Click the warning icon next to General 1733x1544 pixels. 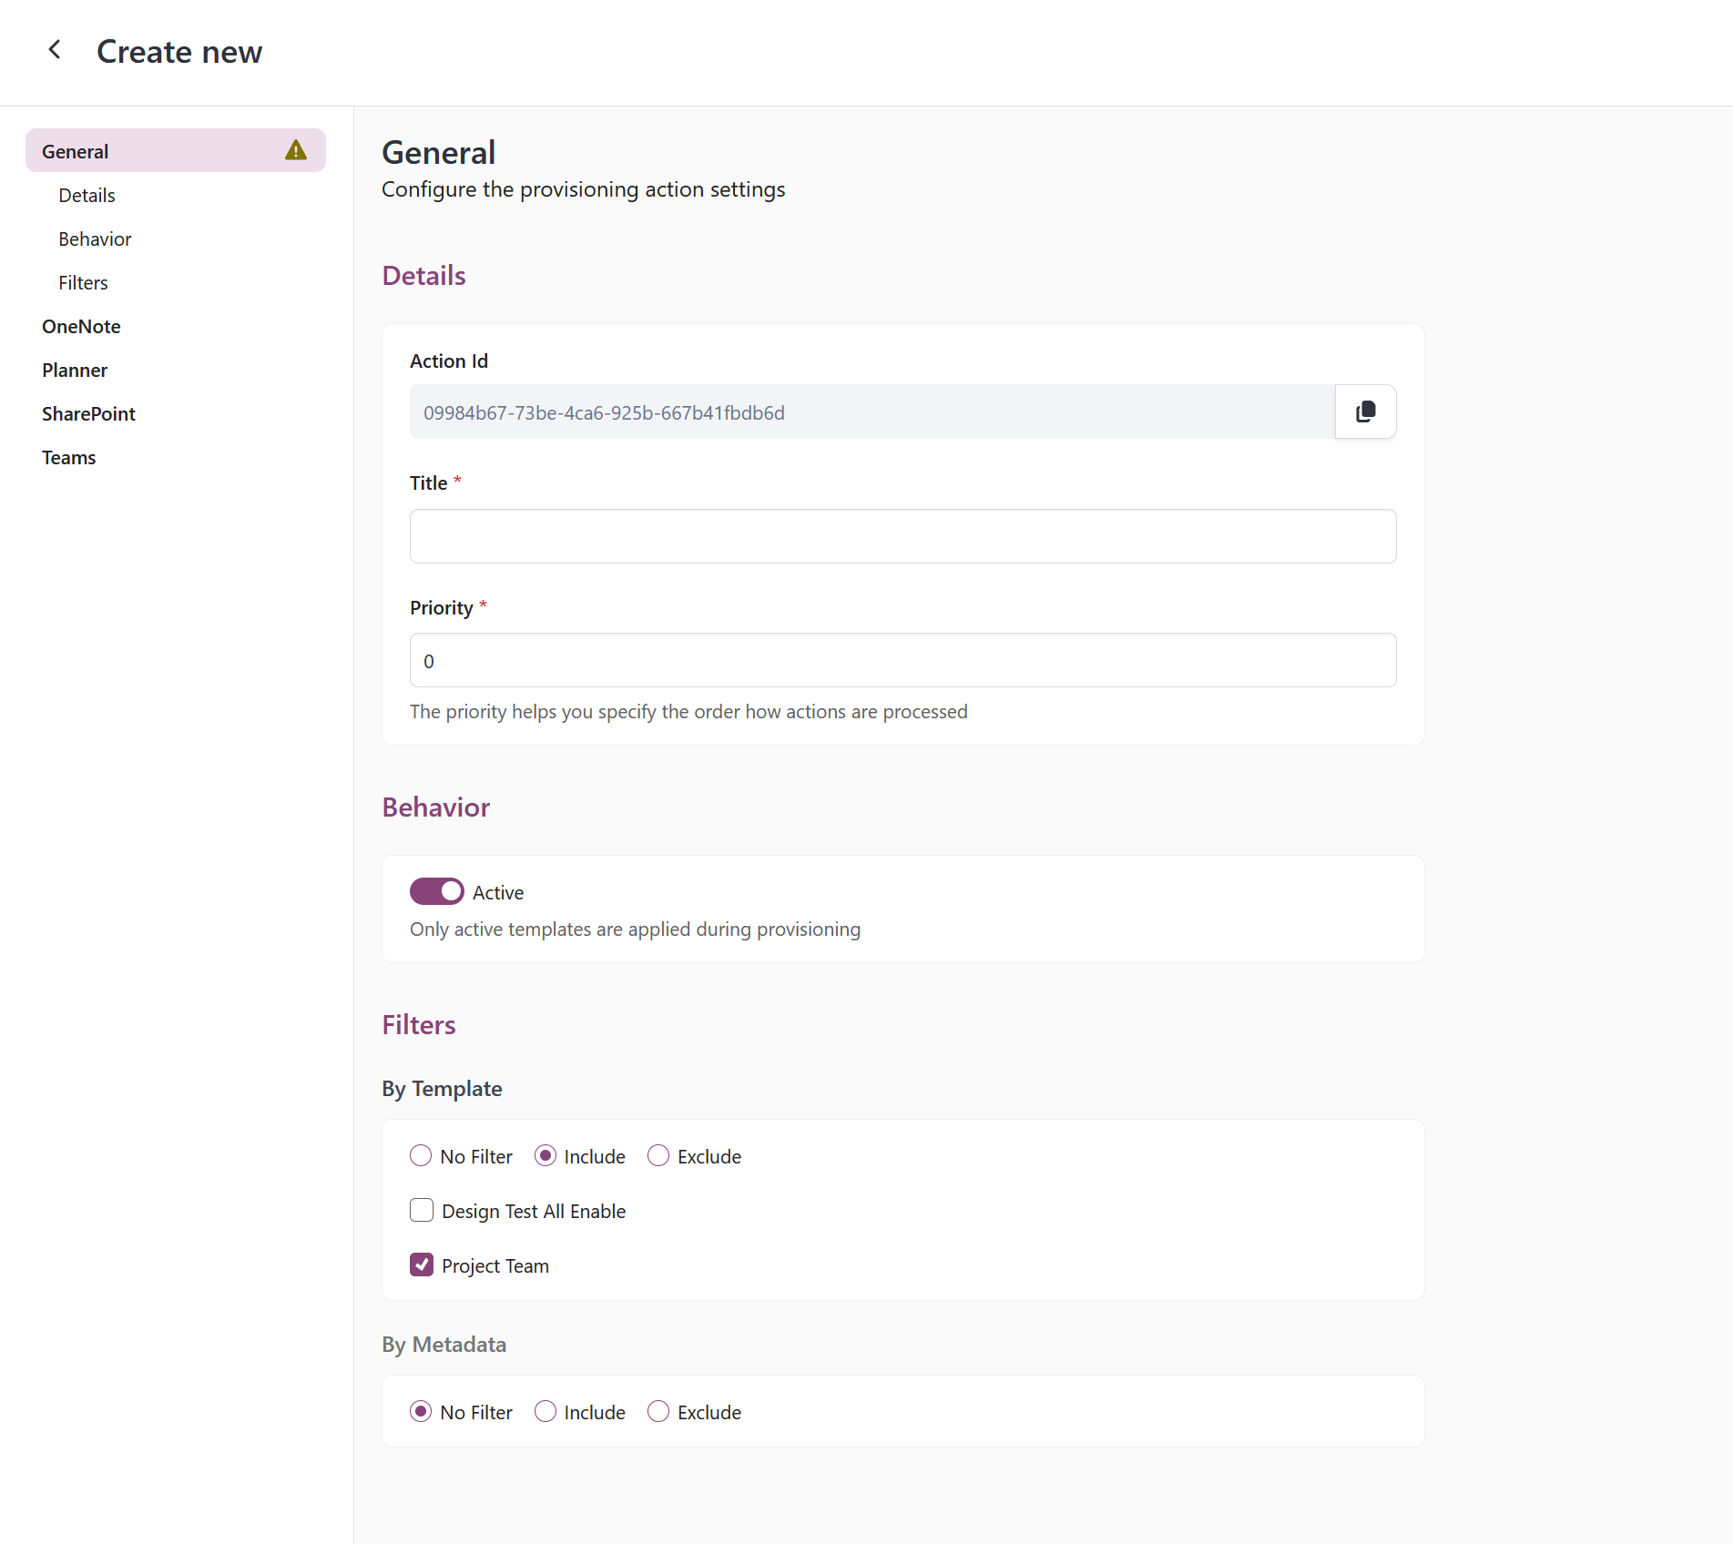click(296, 150)
